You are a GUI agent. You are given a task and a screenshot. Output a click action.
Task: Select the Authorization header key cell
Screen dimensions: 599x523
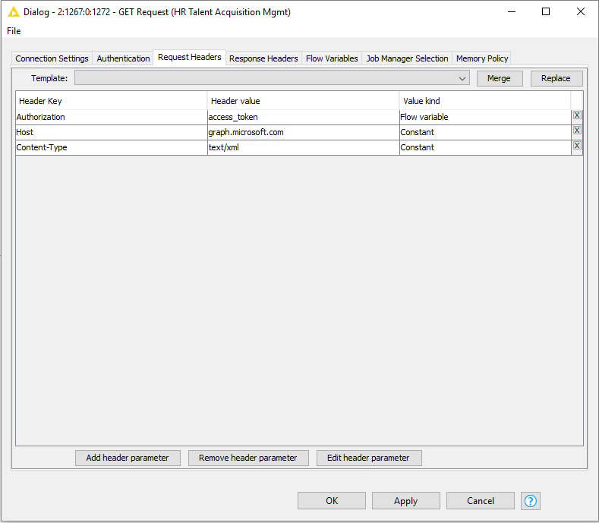pyautogui.click(x=111, y=117)
